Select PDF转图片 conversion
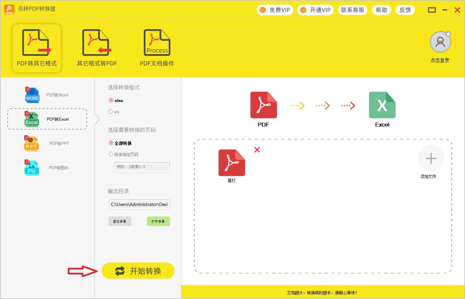Viewport: 465px width, 299px height. (x=47, y=167)
